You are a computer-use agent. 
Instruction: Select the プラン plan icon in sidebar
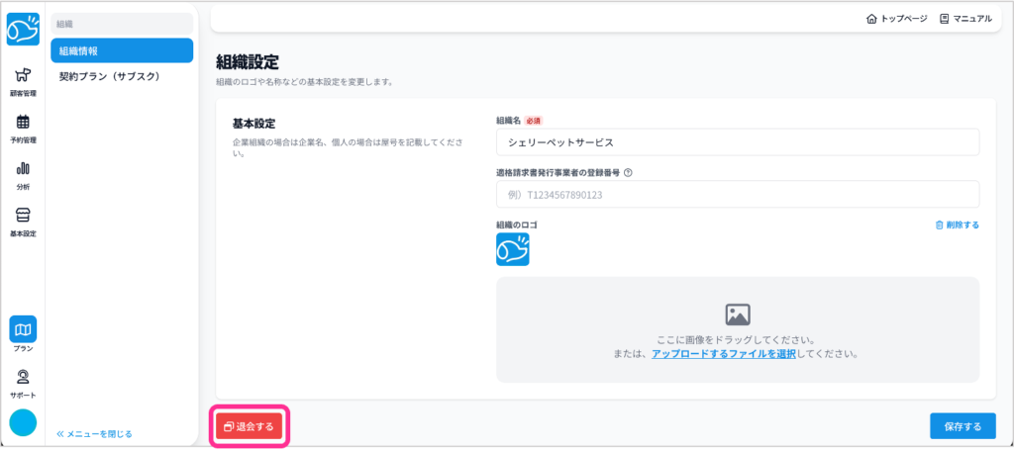click(x=23, y=334)
